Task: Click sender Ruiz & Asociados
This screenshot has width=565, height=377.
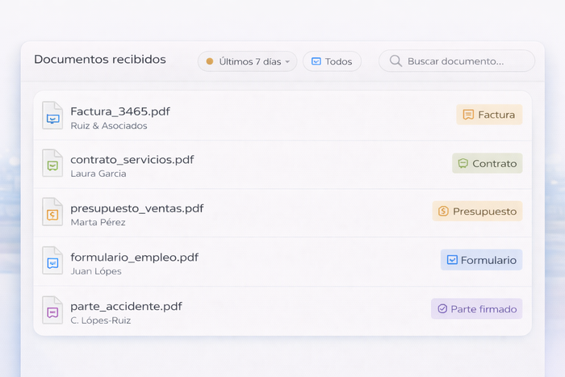Action: tap(109, 126)
